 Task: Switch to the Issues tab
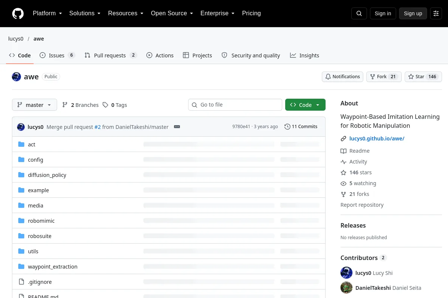point(57,55)
